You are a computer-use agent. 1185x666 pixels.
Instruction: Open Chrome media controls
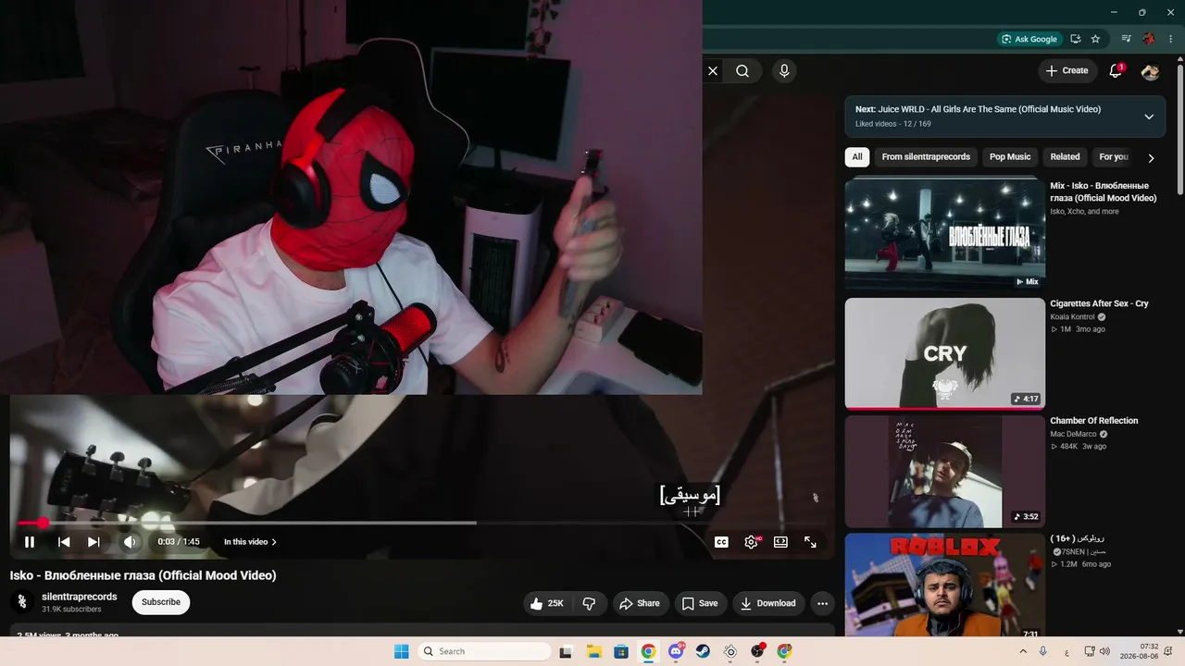1126,39
